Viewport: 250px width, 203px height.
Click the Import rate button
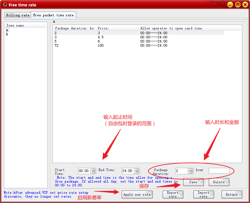click(x=204, y=195)
